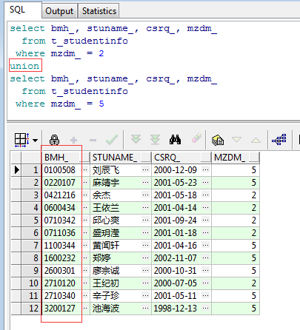Click the fetch next page icon
300x330 pixels.
[136, 139]
